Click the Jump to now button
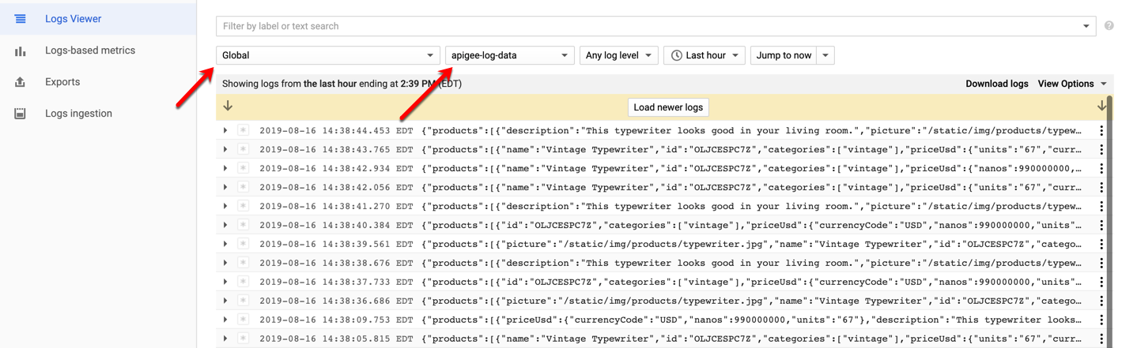The height and width of the screenshot is (348, 1122). tap(784, 55)
